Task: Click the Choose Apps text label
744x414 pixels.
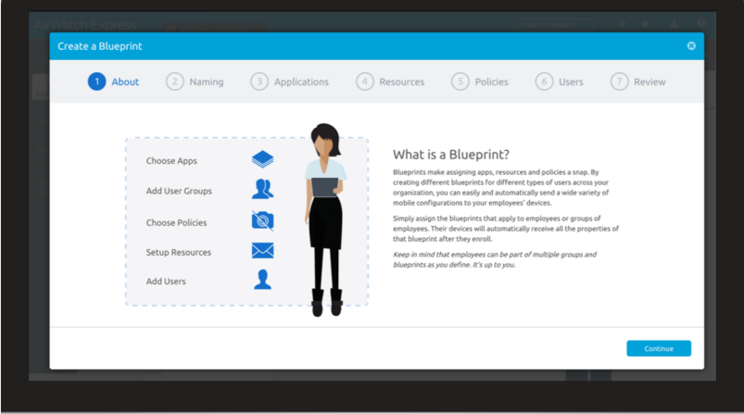Action: tap(171, 161)
